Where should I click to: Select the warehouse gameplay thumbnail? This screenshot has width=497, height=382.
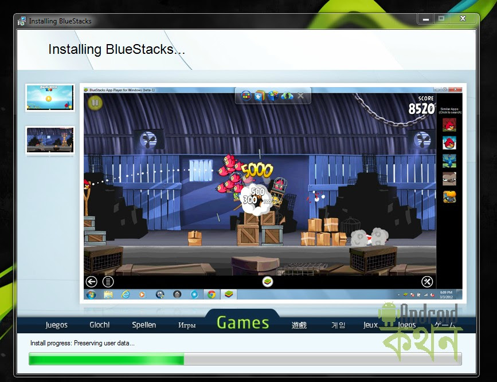pos(50,140)
